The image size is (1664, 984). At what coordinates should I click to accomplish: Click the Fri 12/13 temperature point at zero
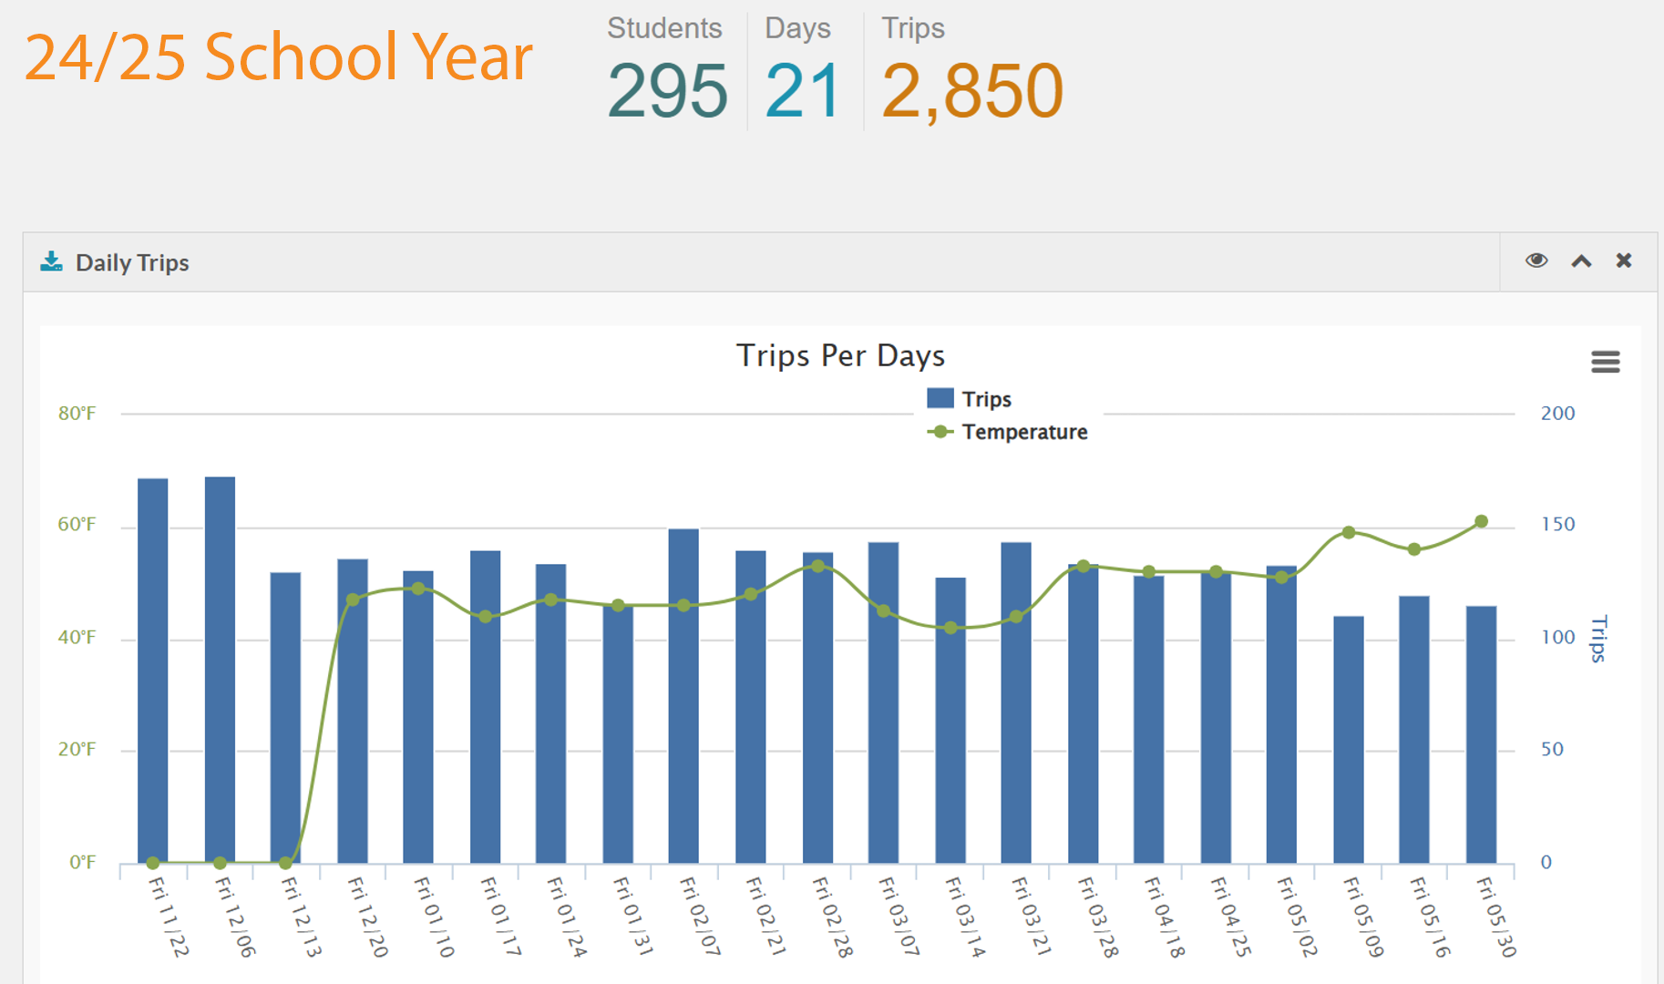(285, 862)
